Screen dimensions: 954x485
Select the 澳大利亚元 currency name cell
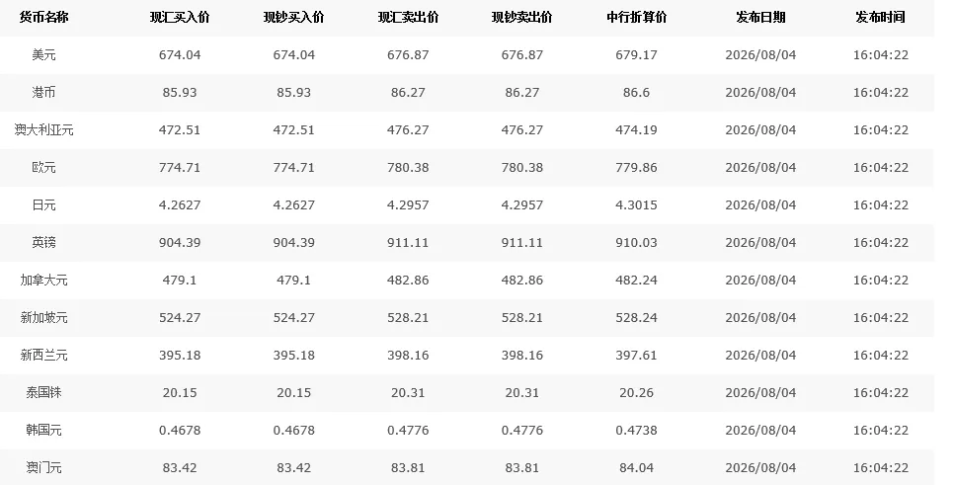(x=43, y=130)
